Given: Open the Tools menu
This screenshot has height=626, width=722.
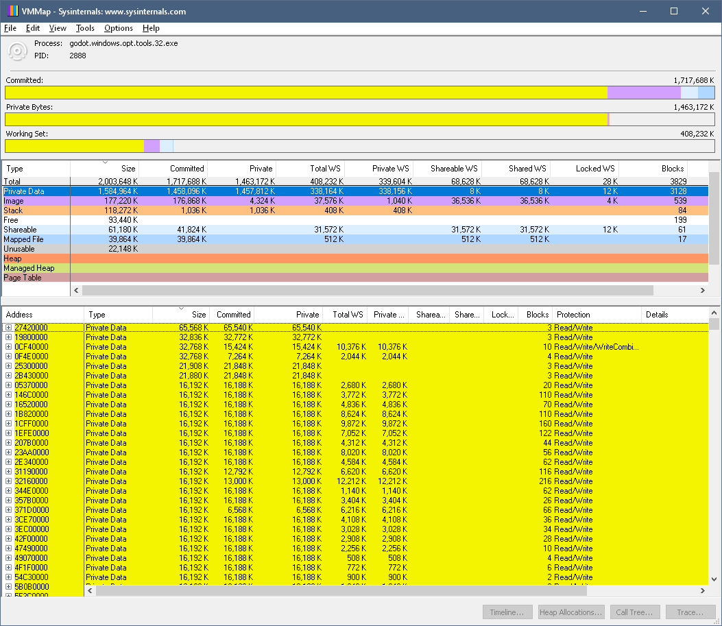Looking at the screenshot, I should (85, 28).
